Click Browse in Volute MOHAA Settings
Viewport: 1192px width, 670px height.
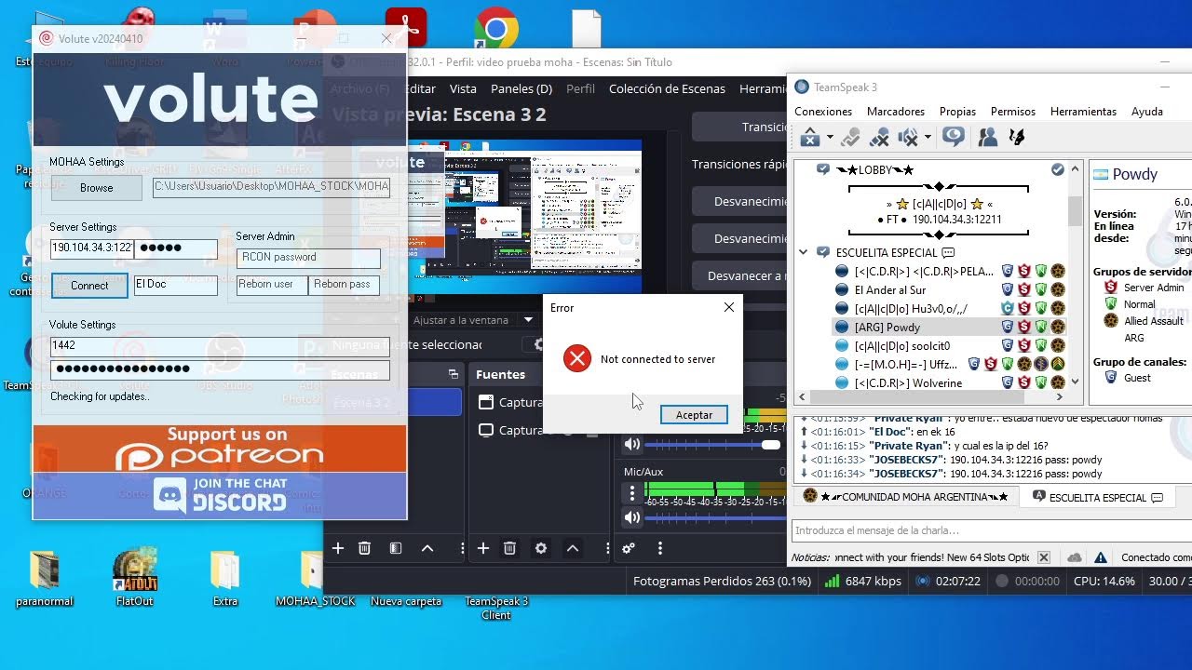pos(96,188)
